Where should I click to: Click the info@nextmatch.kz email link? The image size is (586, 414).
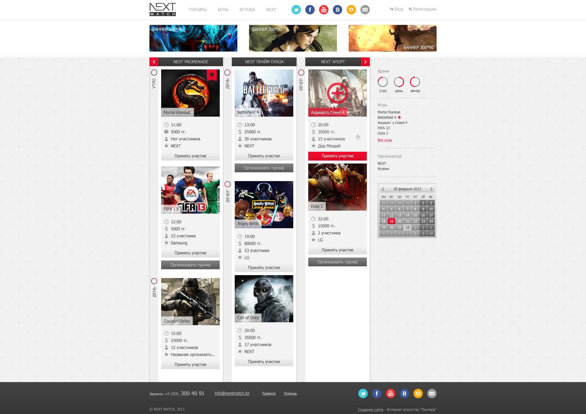point(232,393)
